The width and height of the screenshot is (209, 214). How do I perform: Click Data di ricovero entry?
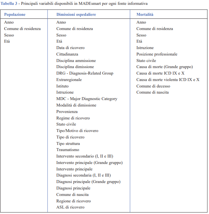pos(70,48)
